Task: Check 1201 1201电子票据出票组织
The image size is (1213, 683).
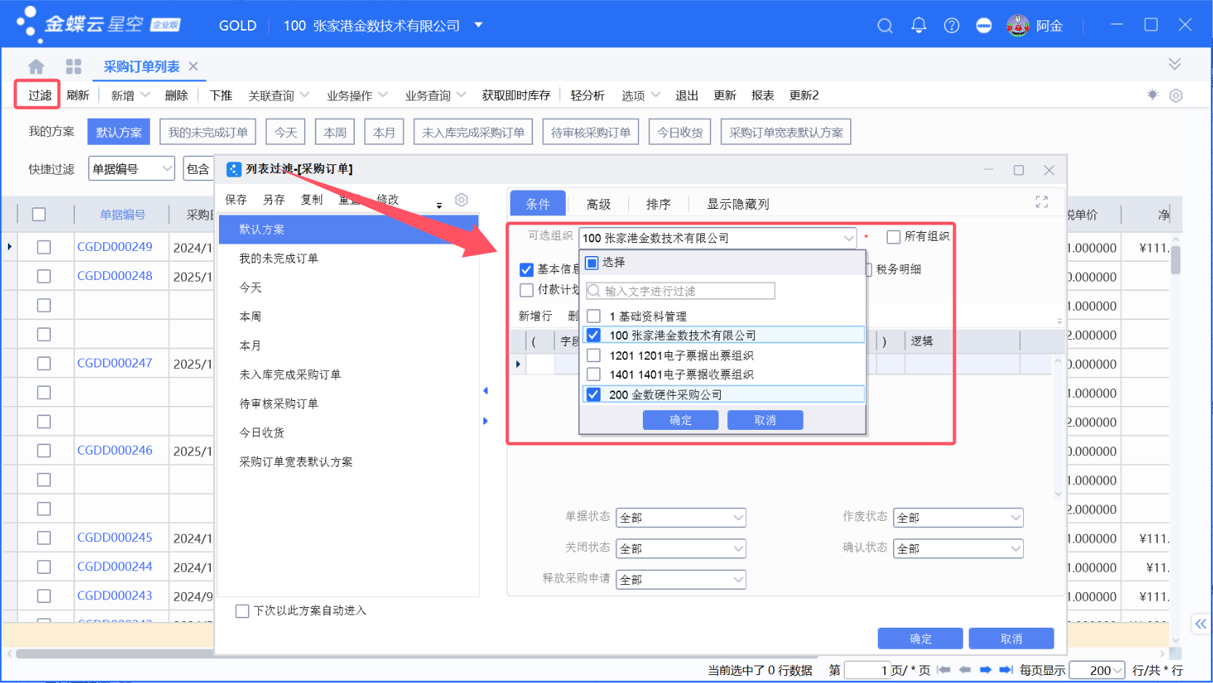Action: pyautogui.click(x=593, y=356)
